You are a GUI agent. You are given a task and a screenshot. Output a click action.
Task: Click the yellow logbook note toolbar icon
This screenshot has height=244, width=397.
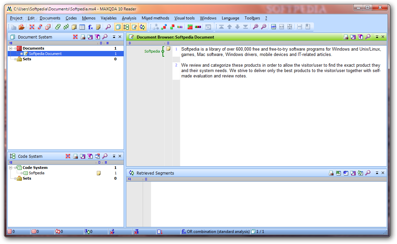coord(98,27)
